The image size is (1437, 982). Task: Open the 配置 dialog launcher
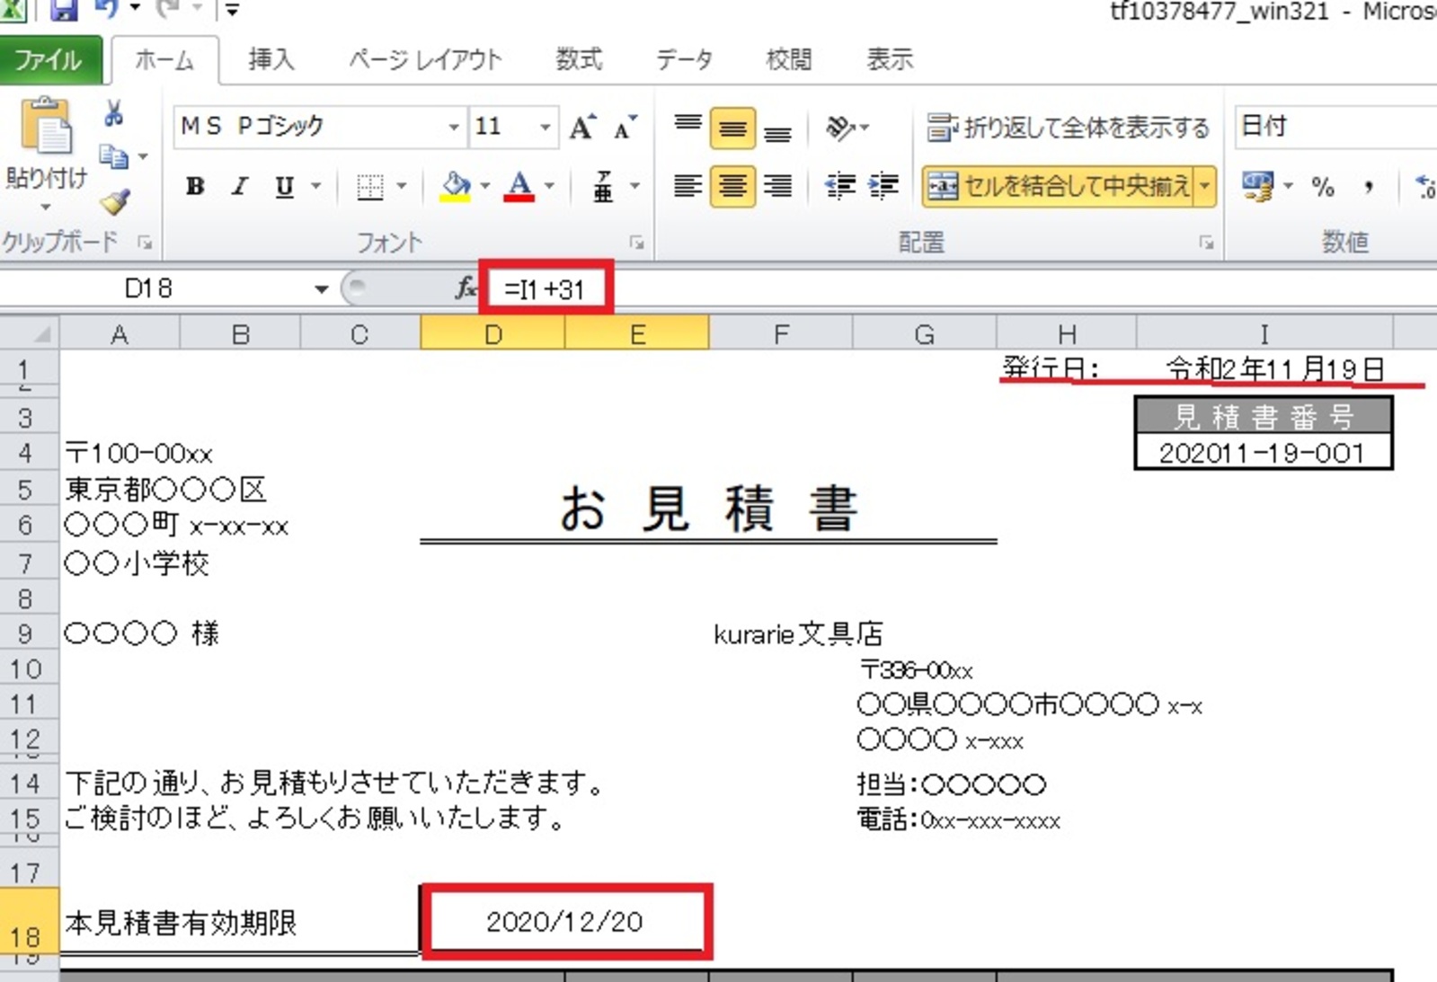(x=1206, y=243)
